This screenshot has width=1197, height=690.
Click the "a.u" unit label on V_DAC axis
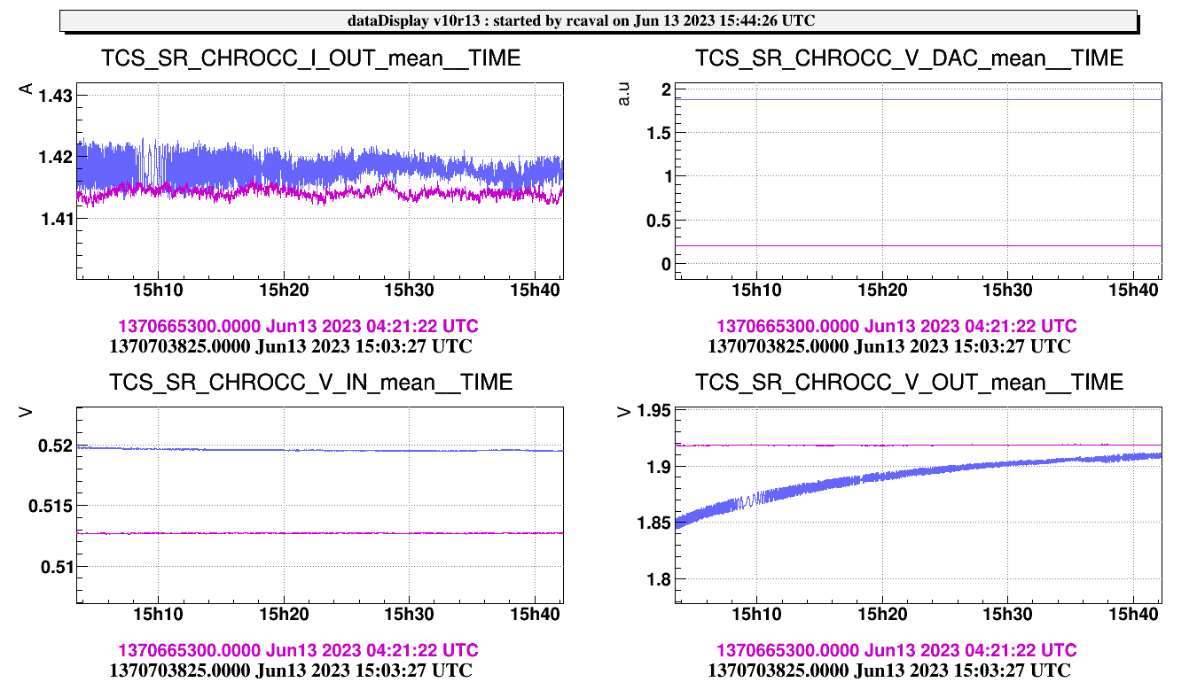(x=624, y=95)
